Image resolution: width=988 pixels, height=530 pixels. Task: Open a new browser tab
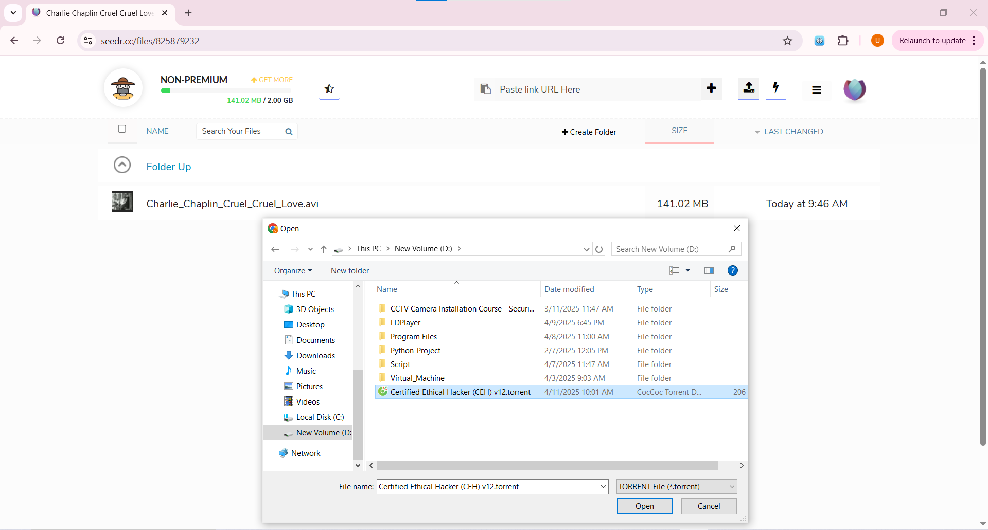click(188, 13)
